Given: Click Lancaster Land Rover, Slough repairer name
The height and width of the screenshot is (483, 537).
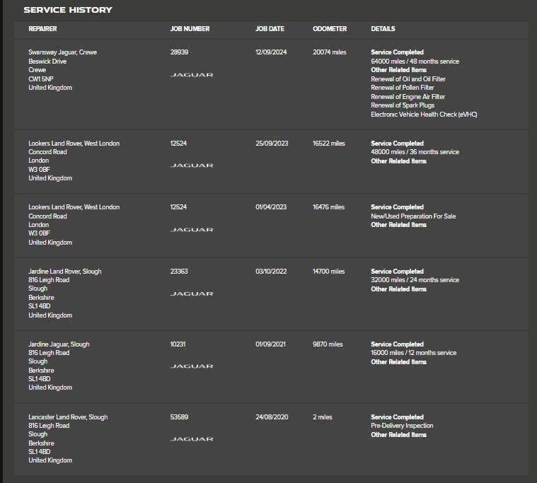Looking at the screenshot, I should coord(68,417).
